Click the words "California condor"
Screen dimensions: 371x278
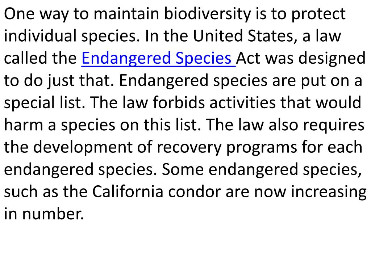pyautogui.click(x=156, y=191)
